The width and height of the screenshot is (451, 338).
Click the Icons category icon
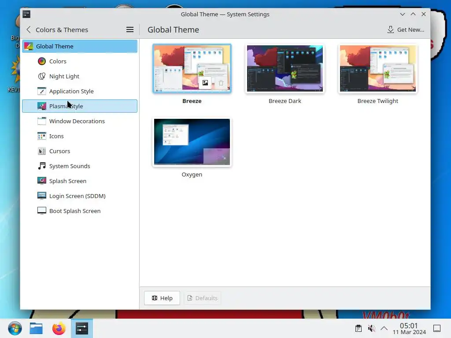42,136
